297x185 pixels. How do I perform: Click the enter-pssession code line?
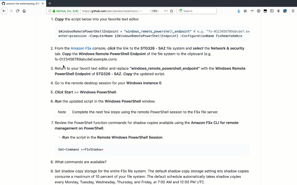(150, 36)
